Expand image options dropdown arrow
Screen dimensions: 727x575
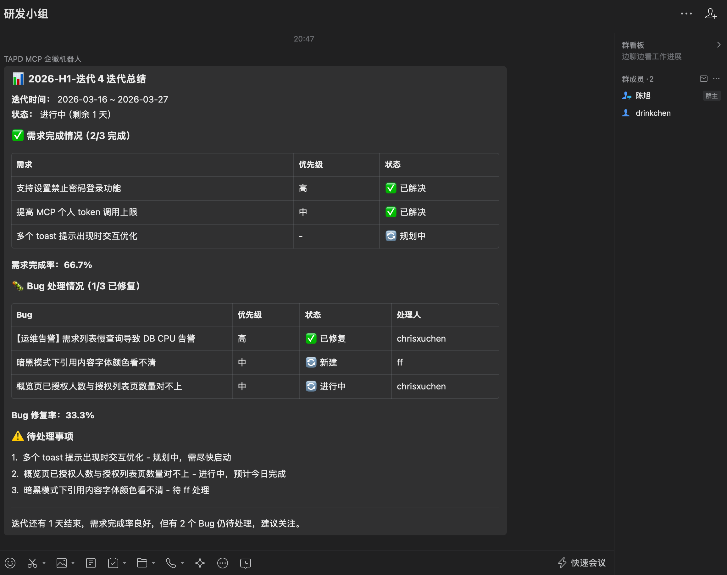[x=73, y=563]
